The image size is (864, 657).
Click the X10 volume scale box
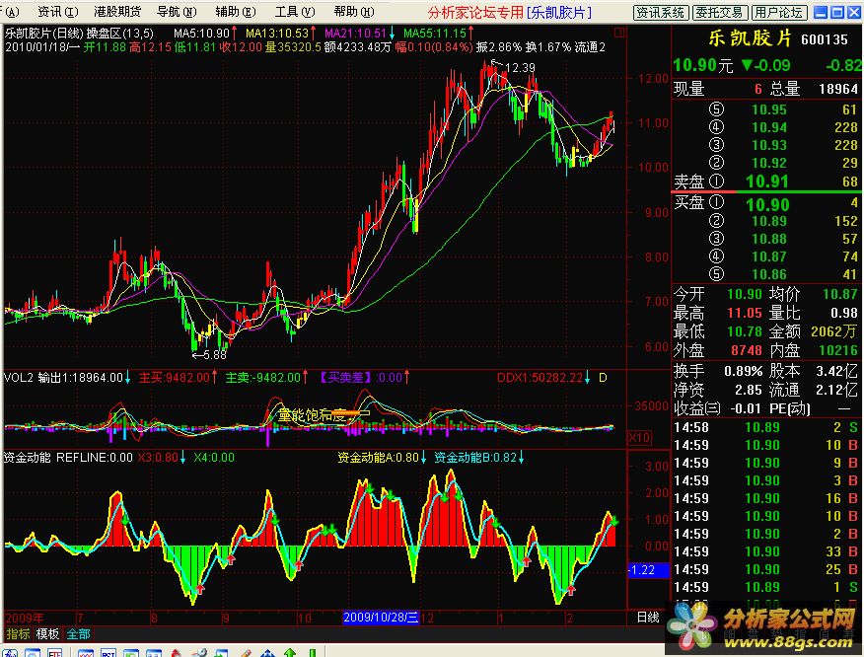639,438
